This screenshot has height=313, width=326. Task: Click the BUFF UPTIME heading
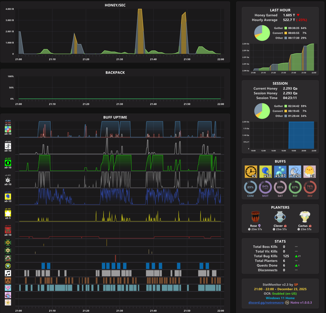(x=115, y=117)
